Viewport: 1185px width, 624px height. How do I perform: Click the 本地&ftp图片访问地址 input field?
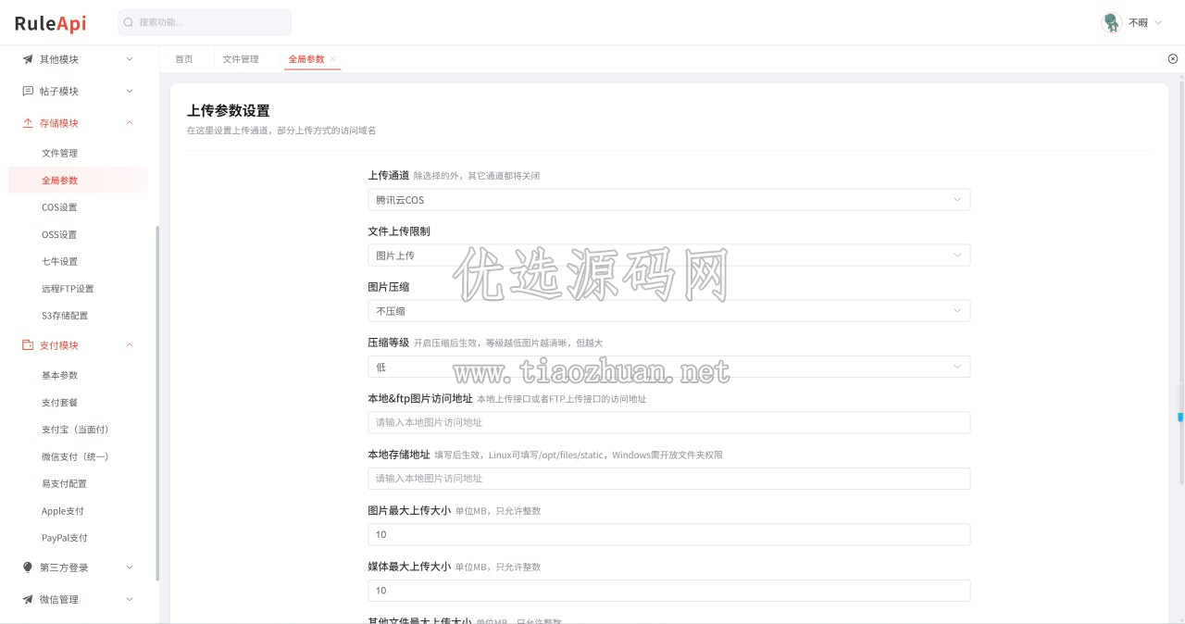[668, 422]
